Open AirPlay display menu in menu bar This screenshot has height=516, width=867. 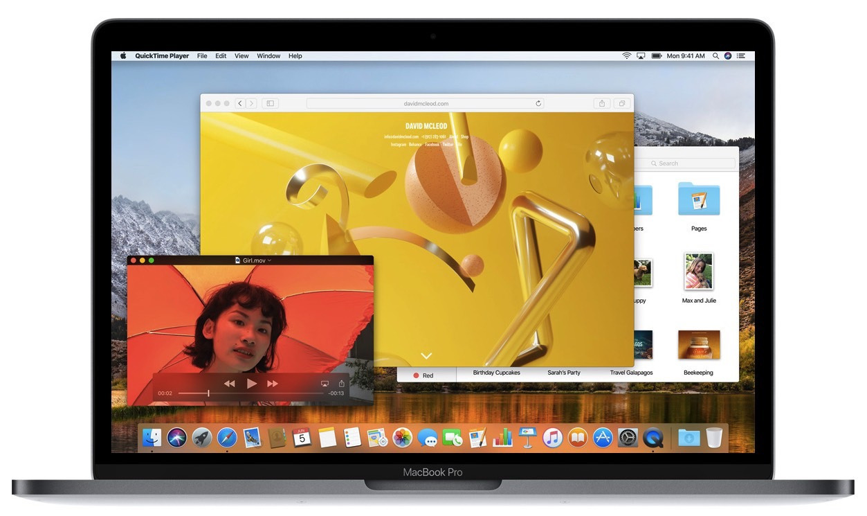pyautogui.click(x=641, y=56)
